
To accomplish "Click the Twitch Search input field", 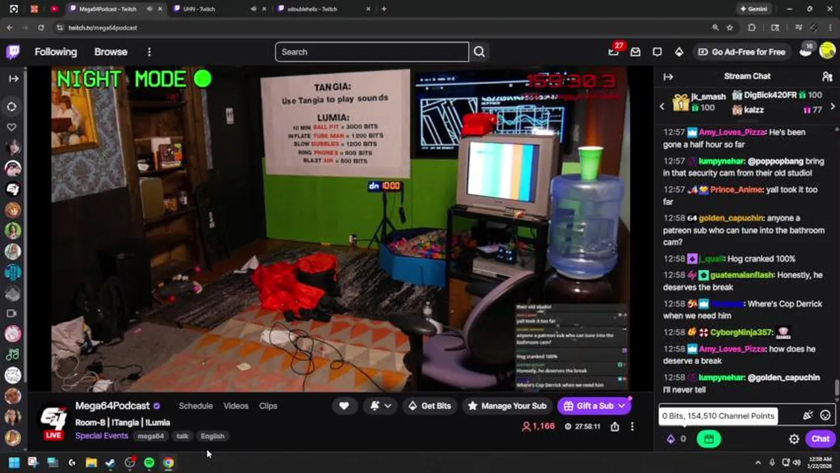I will click(372, 52).
